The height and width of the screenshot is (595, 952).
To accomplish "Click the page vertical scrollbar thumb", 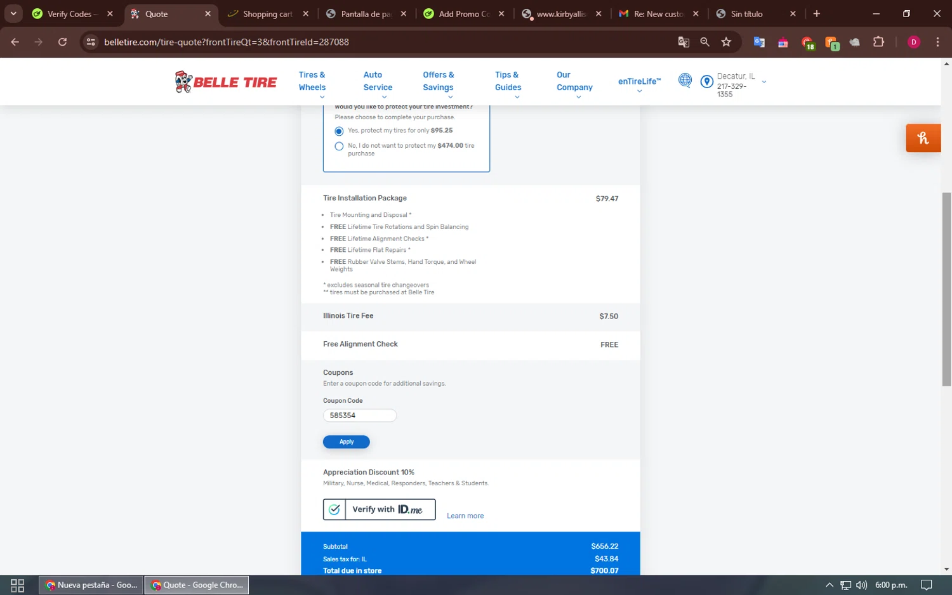I will click(x=946, y=289).
